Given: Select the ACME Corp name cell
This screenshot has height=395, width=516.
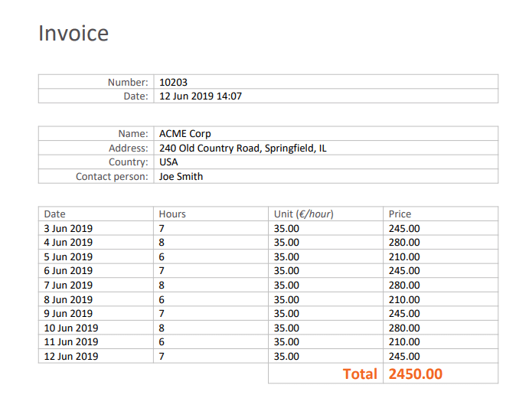Looking at the screenshot, I should (x=185, y=134).
